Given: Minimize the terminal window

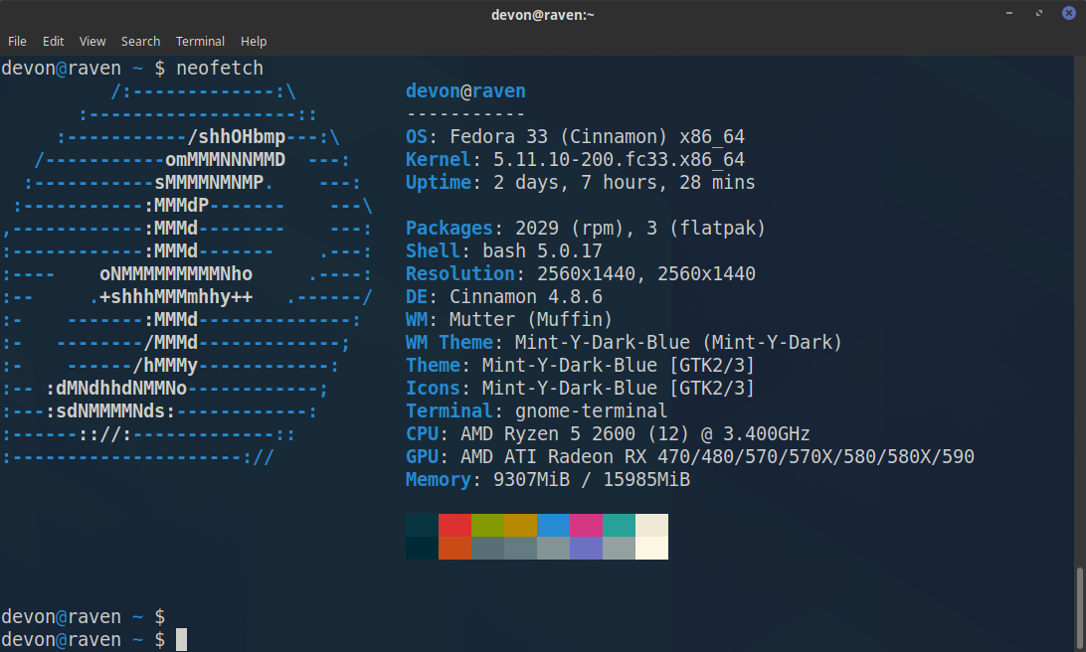Looking at the screenshot, I should pyautogui.click(x=1009, y=13).
